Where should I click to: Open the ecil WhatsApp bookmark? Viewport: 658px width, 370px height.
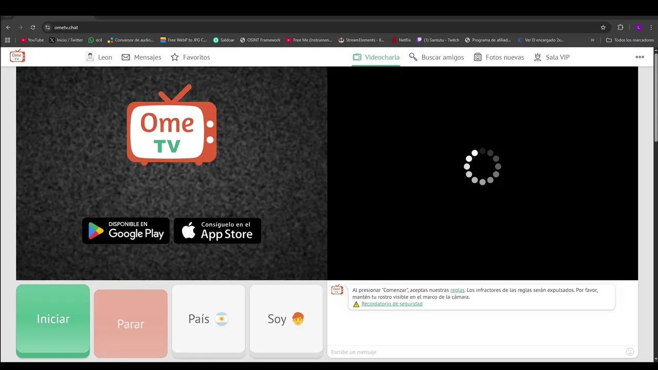click(x=95, y=40)
